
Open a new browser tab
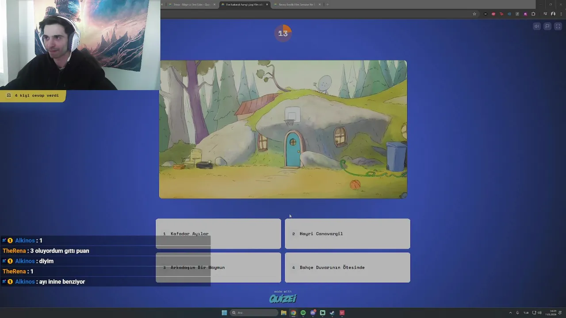[x=327, y=4]
